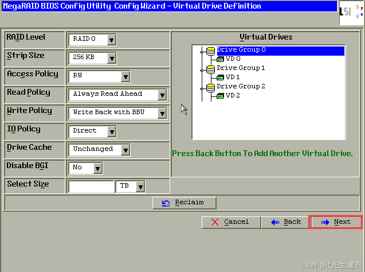Click the Drive Group 2 disk stack icon
Screen dimensions: 365x272
pyautogui.click(x=211, y=88)
